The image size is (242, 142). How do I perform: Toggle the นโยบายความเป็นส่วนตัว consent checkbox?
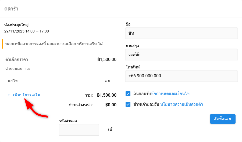pos(128,104)
